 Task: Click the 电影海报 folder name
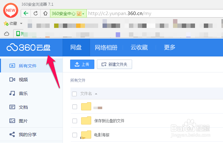coord(102,135)
